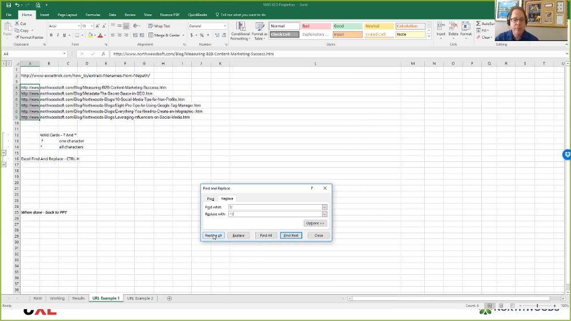Image resolution: width=571 pixels, height=321 pixels.
Task: Click the Borders icon
Action: (x=77, y=35)
